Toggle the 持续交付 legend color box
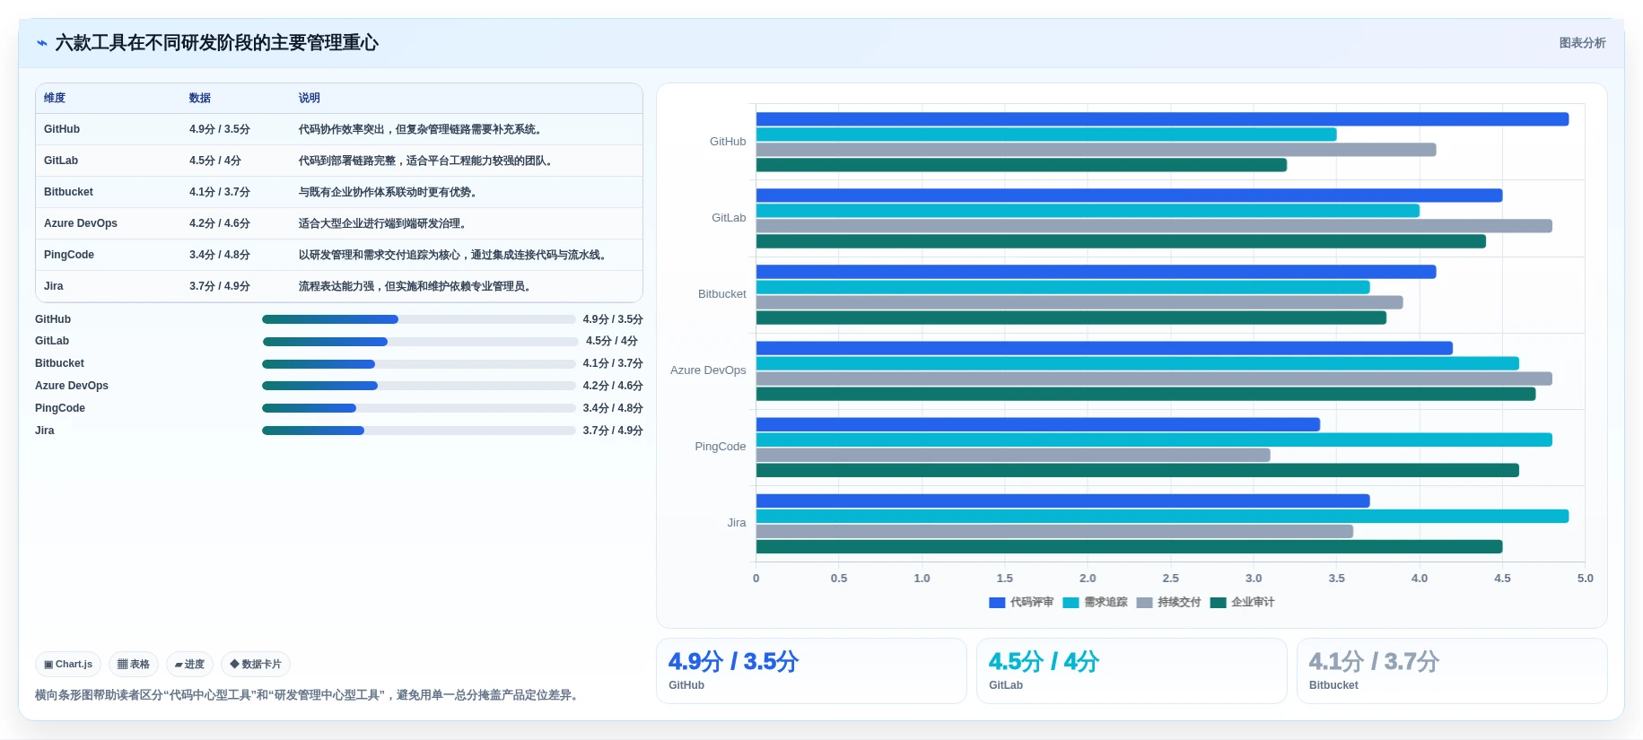The image size is (1643, 740). click(x=1144, y=603)
